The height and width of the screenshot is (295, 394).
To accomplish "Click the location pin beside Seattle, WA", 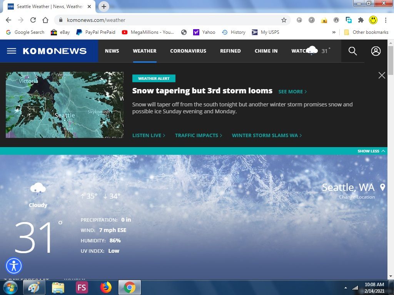I will point(382,187).
